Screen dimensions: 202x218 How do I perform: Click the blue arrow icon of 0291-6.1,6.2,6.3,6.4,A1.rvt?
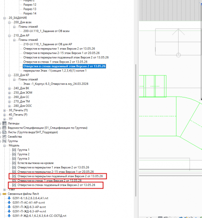point(9,198)
